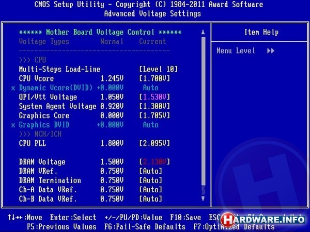Click the scrollbar up arrow
The height and width of the screenshot is (232, 310).
pyautogui.click(x=203, y=32)
